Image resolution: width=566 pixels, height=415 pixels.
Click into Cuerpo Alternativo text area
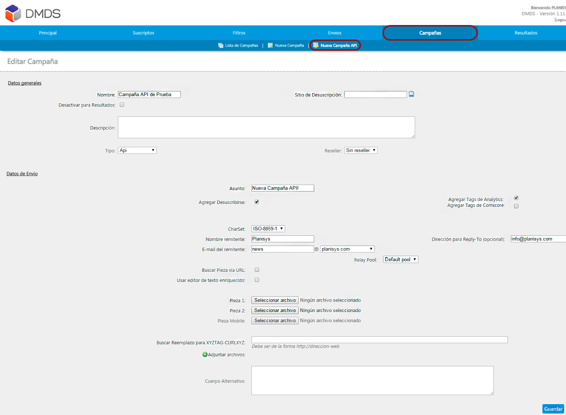(x=373, y=381)
